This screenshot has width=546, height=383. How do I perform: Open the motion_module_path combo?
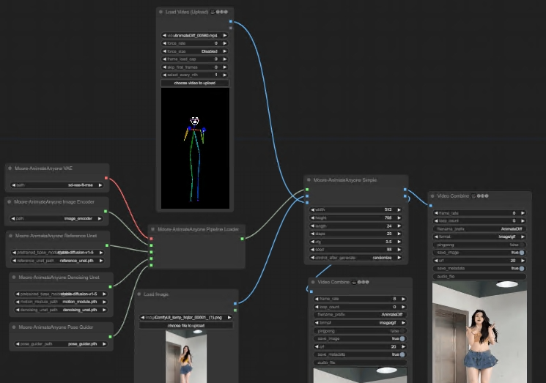(x=61, y=302)
